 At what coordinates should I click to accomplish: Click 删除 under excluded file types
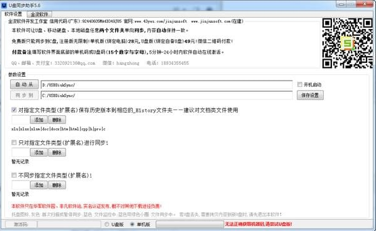point(57,185)
